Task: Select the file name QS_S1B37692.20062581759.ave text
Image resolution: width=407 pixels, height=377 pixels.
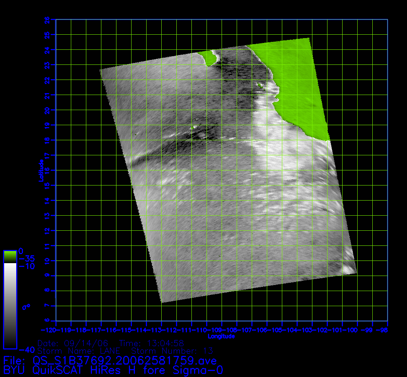Action: click(x=125, y=361)
